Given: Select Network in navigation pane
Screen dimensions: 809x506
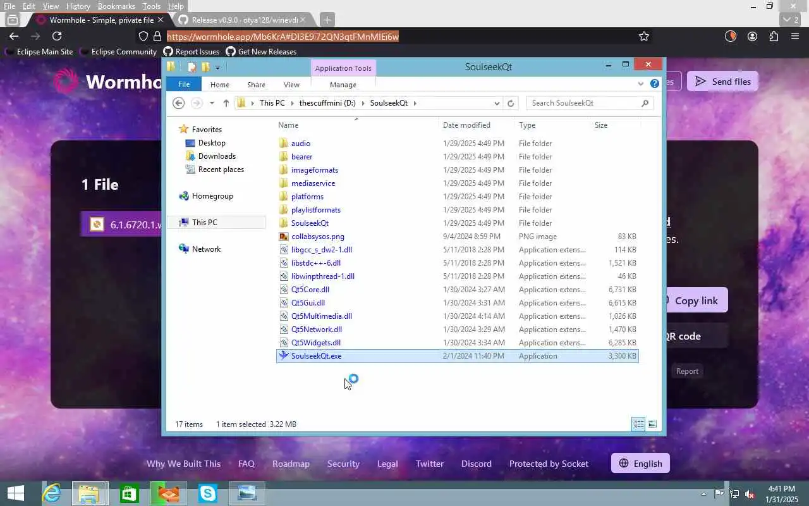Looking at the screenshot, I should pos(206,249).
